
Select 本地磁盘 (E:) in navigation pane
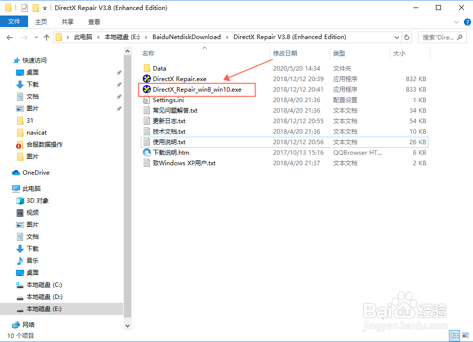coord(44,309)
